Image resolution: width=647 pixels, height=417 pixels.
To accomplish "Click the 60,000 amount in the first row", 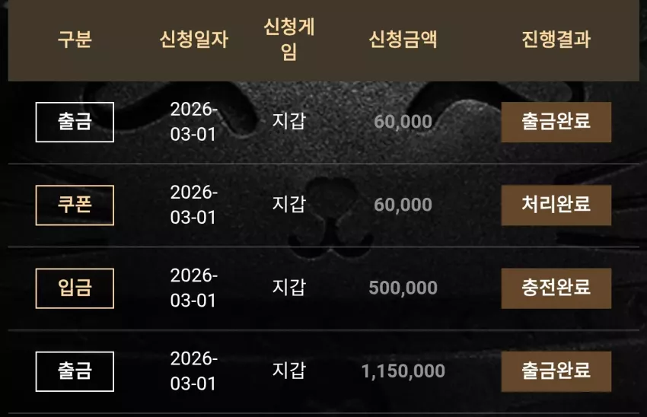I will pos(403,122).
